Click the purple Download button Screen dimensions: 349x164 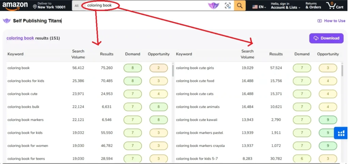tap(326, 38)
